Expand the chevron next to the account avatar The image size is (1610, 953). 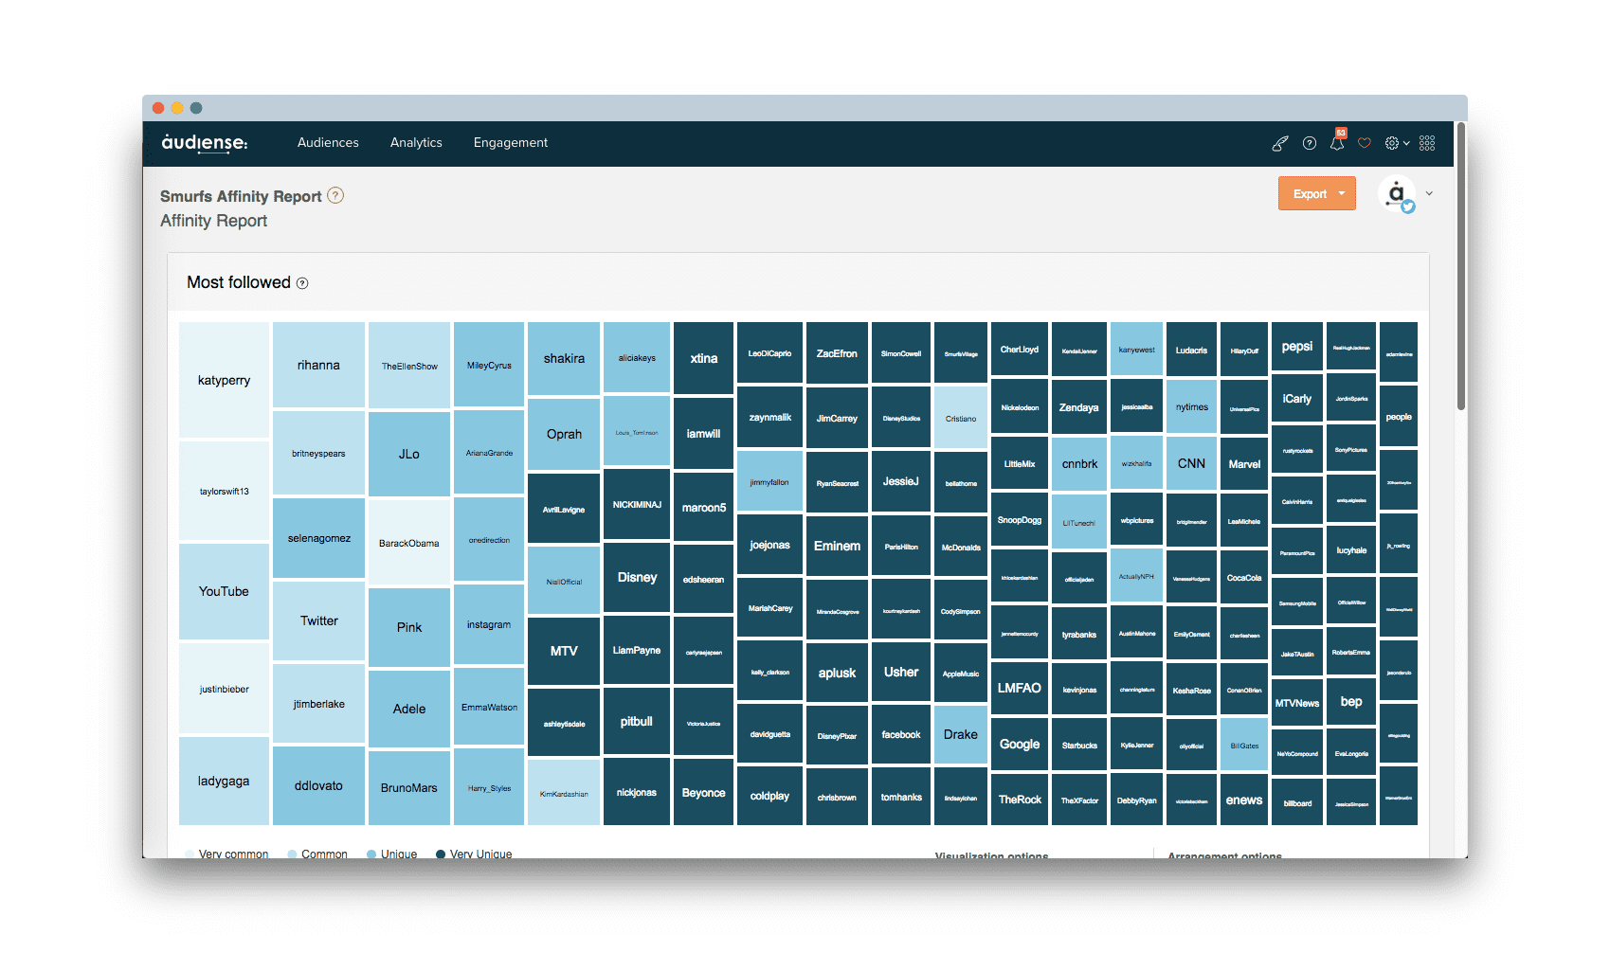point(1429,193)
